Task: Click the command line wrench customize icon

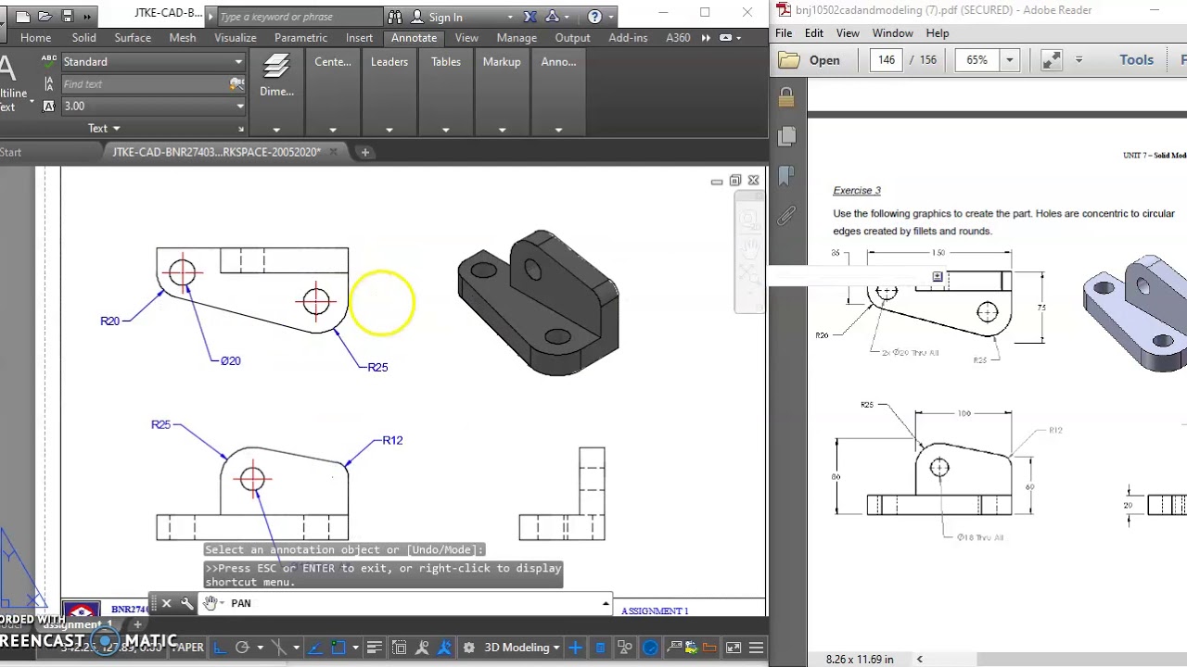Action: pos(186,604)
